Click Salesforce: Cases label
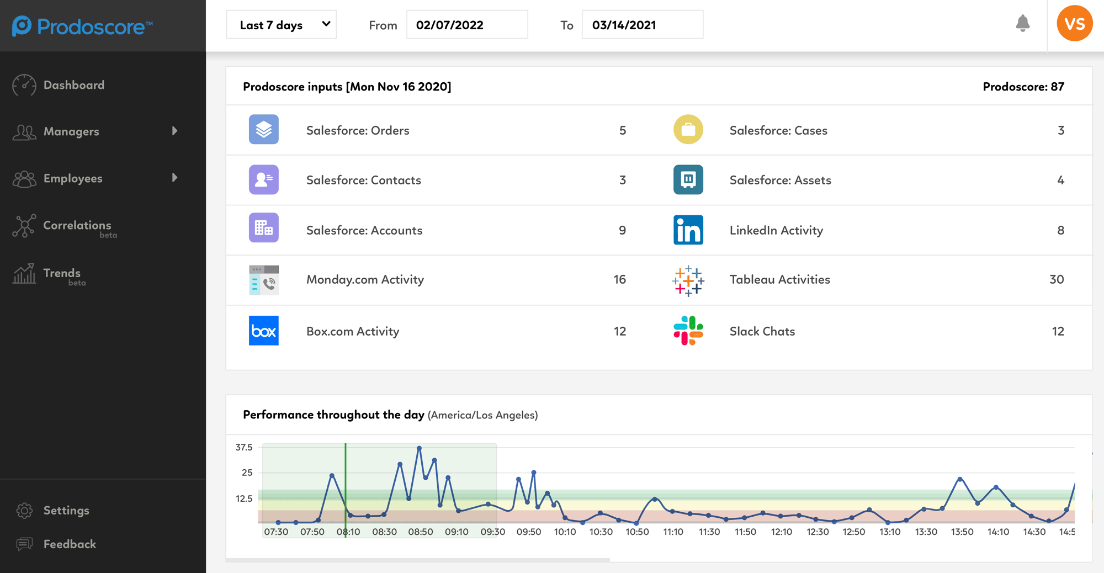 pos(778,130)
